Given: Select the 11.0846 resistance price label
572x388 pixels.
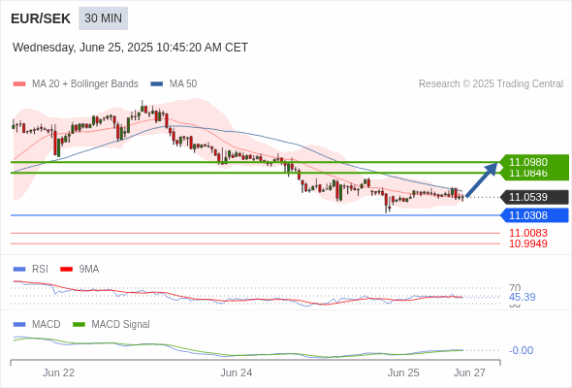Looking at the screenshot, I should 528,173.
